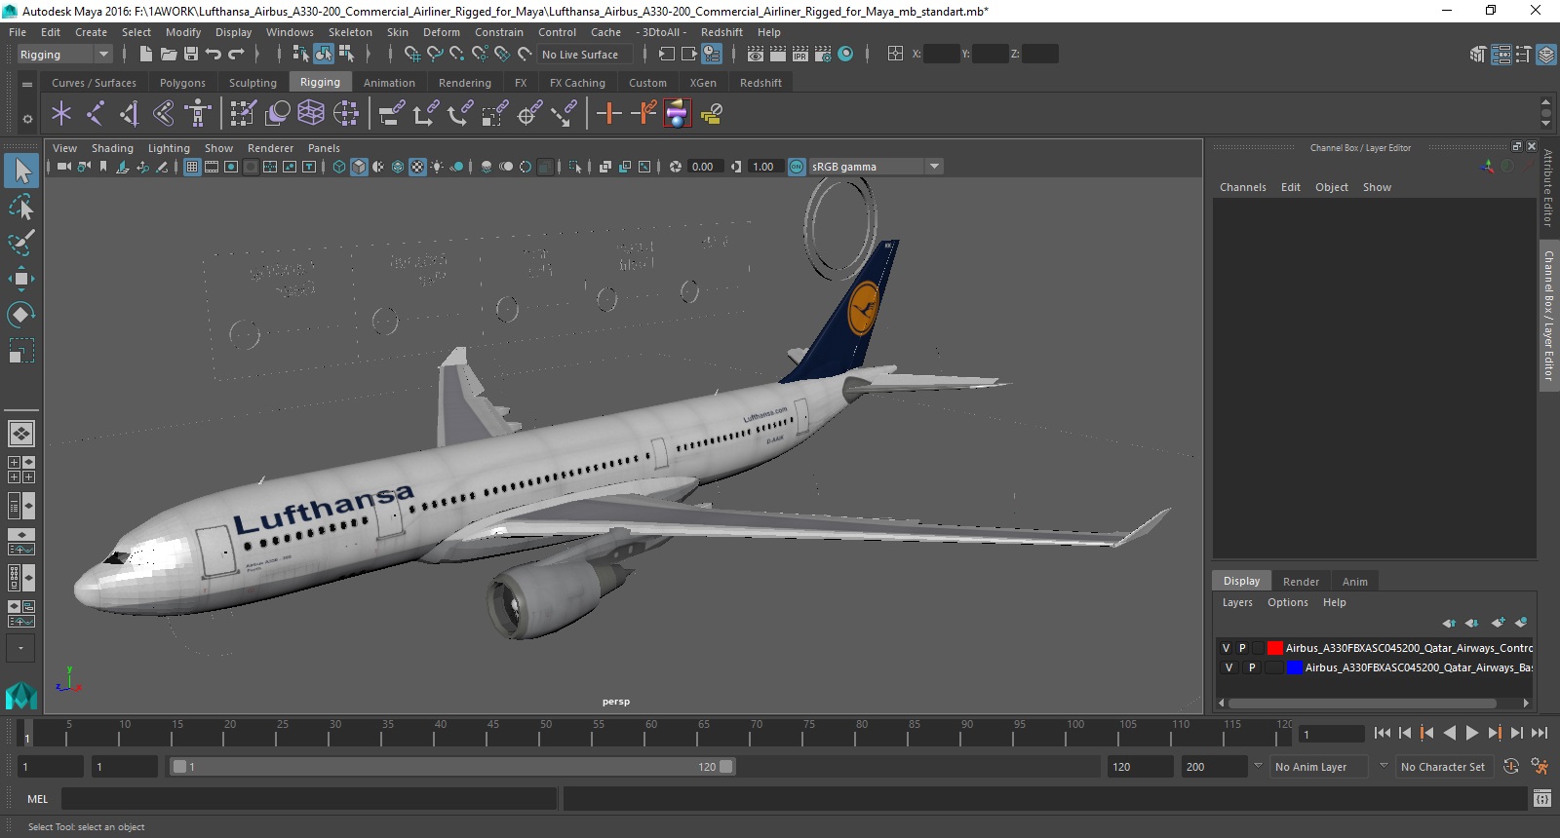Click the playback end time field 120

tap(1139, 767)
